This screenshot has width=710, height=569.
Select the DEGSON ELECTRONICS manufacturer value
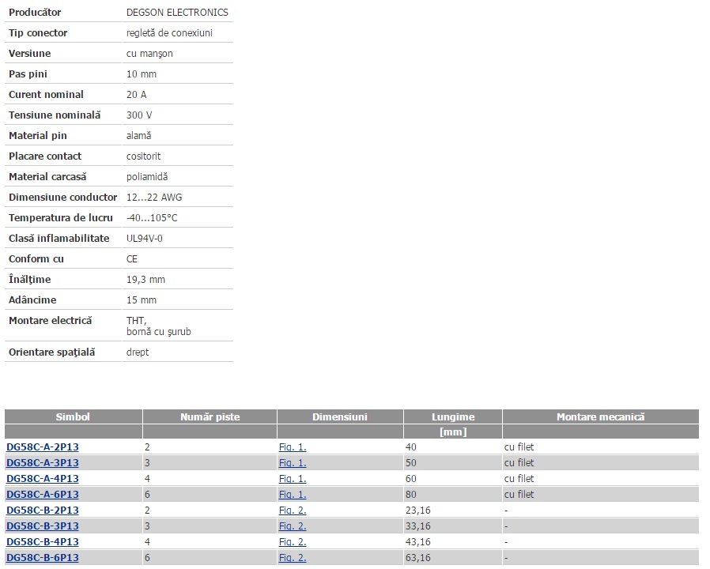[177, 13]
